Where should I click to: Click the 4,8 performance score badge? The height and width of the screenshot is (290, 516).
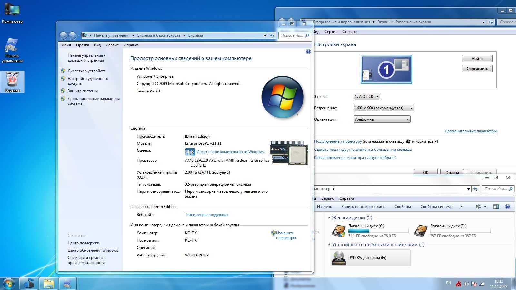[x=190, y=152]
